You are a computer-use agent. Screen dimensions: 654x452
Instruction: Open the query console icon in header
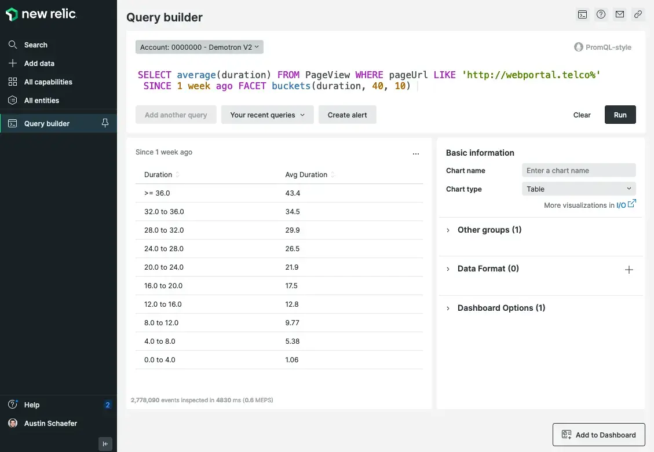(583, 15)
